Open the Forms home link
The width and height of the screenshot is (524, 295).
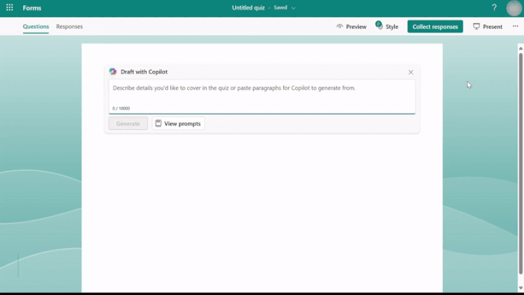point(32,7)
